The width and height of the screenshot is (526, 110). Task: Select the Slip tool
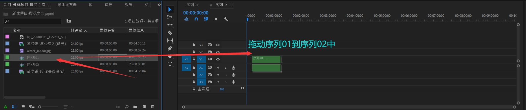tap(170, 40)
